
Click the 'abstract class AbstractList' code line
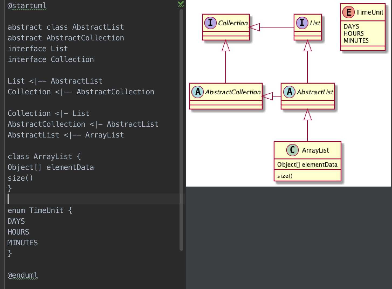(x=66, y=27)
